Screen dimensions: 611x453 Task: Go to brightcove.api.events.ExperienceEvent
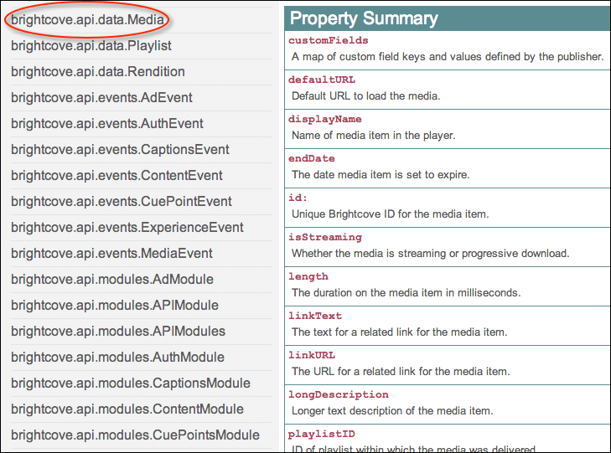[x=127, y=227]
